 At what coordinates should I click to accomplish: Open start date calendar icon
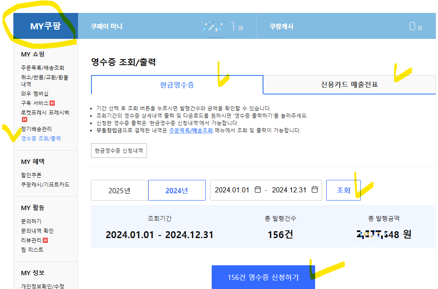coord(258,190)
